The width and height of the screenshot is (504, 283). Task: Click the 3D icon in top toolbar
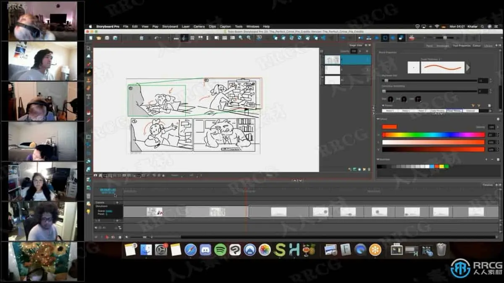[260, 38]
